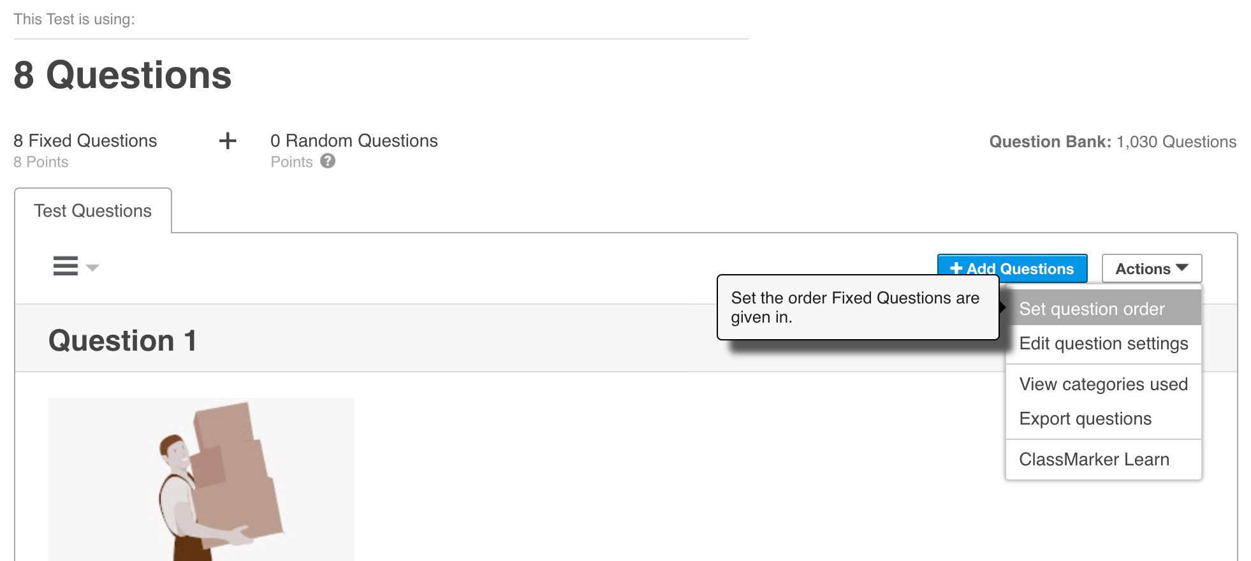Open ClassMarker Learn from the menu
Image resolution: width=1251 pixels, height=561 pixels.
coord(1094,460)
